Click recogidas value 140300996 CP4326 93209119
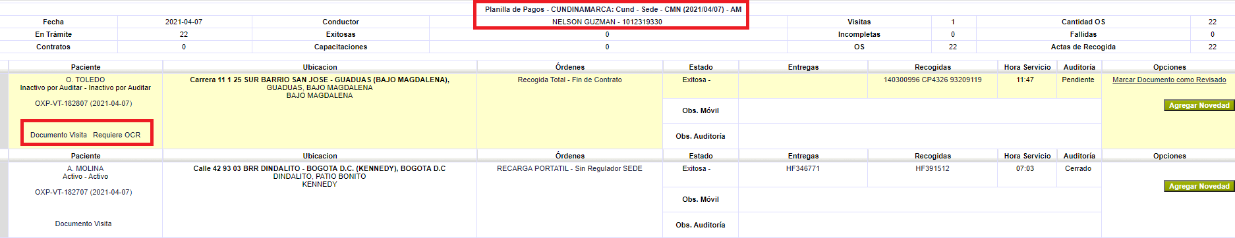 (933, 80)
